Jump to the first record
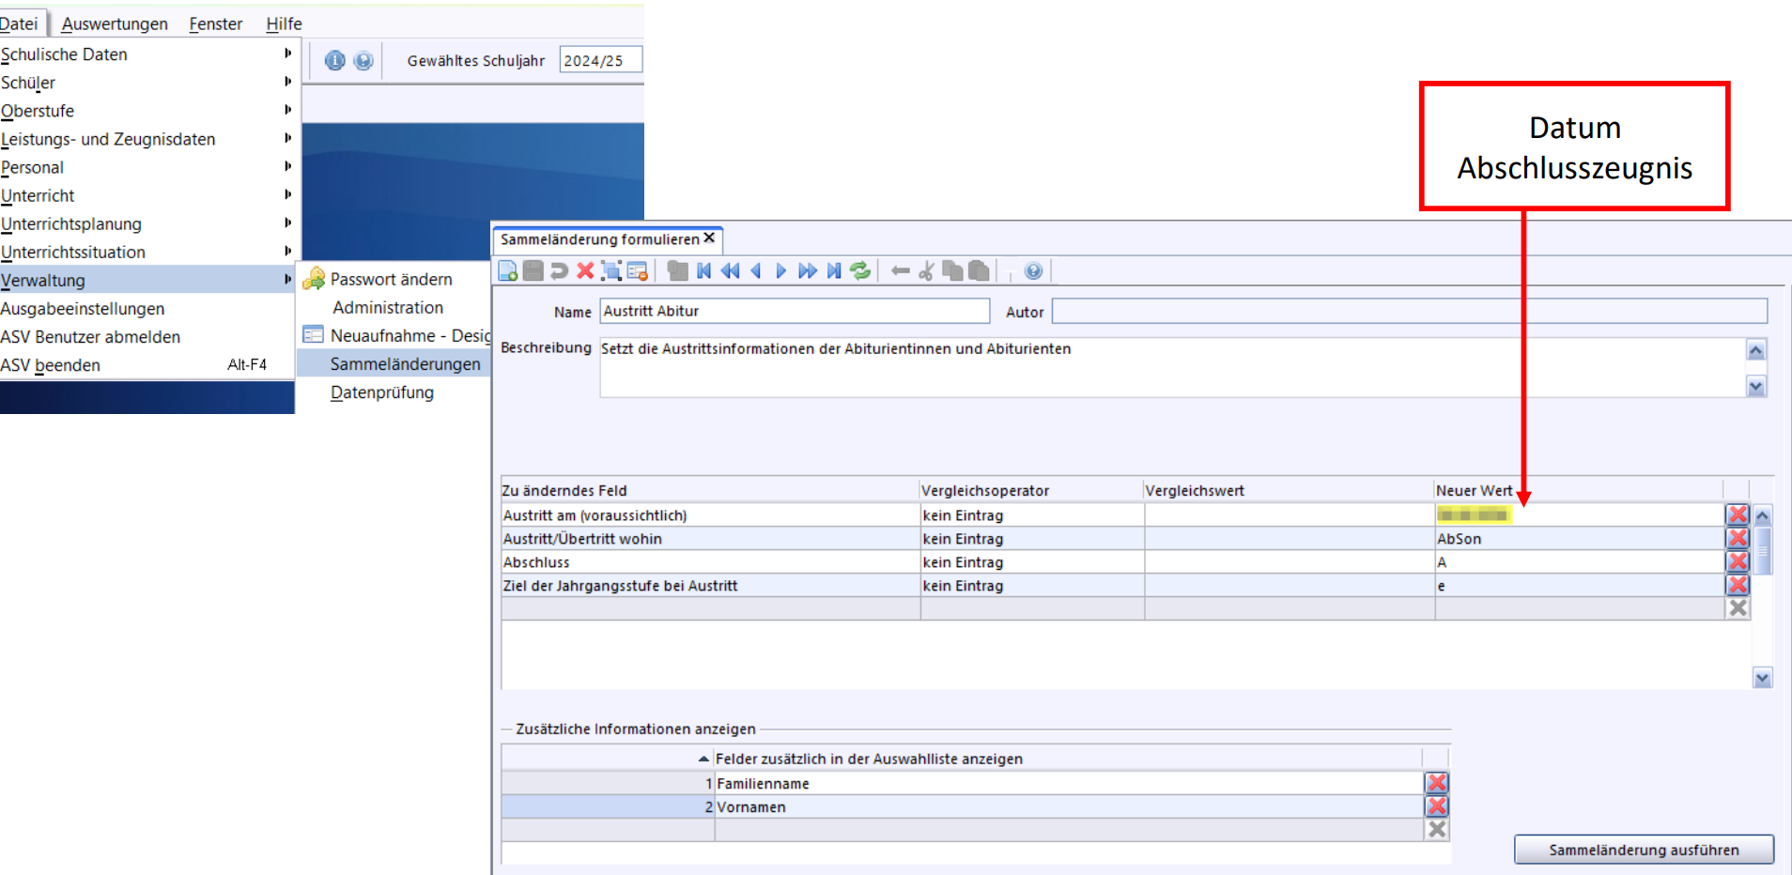 [704, 271]
